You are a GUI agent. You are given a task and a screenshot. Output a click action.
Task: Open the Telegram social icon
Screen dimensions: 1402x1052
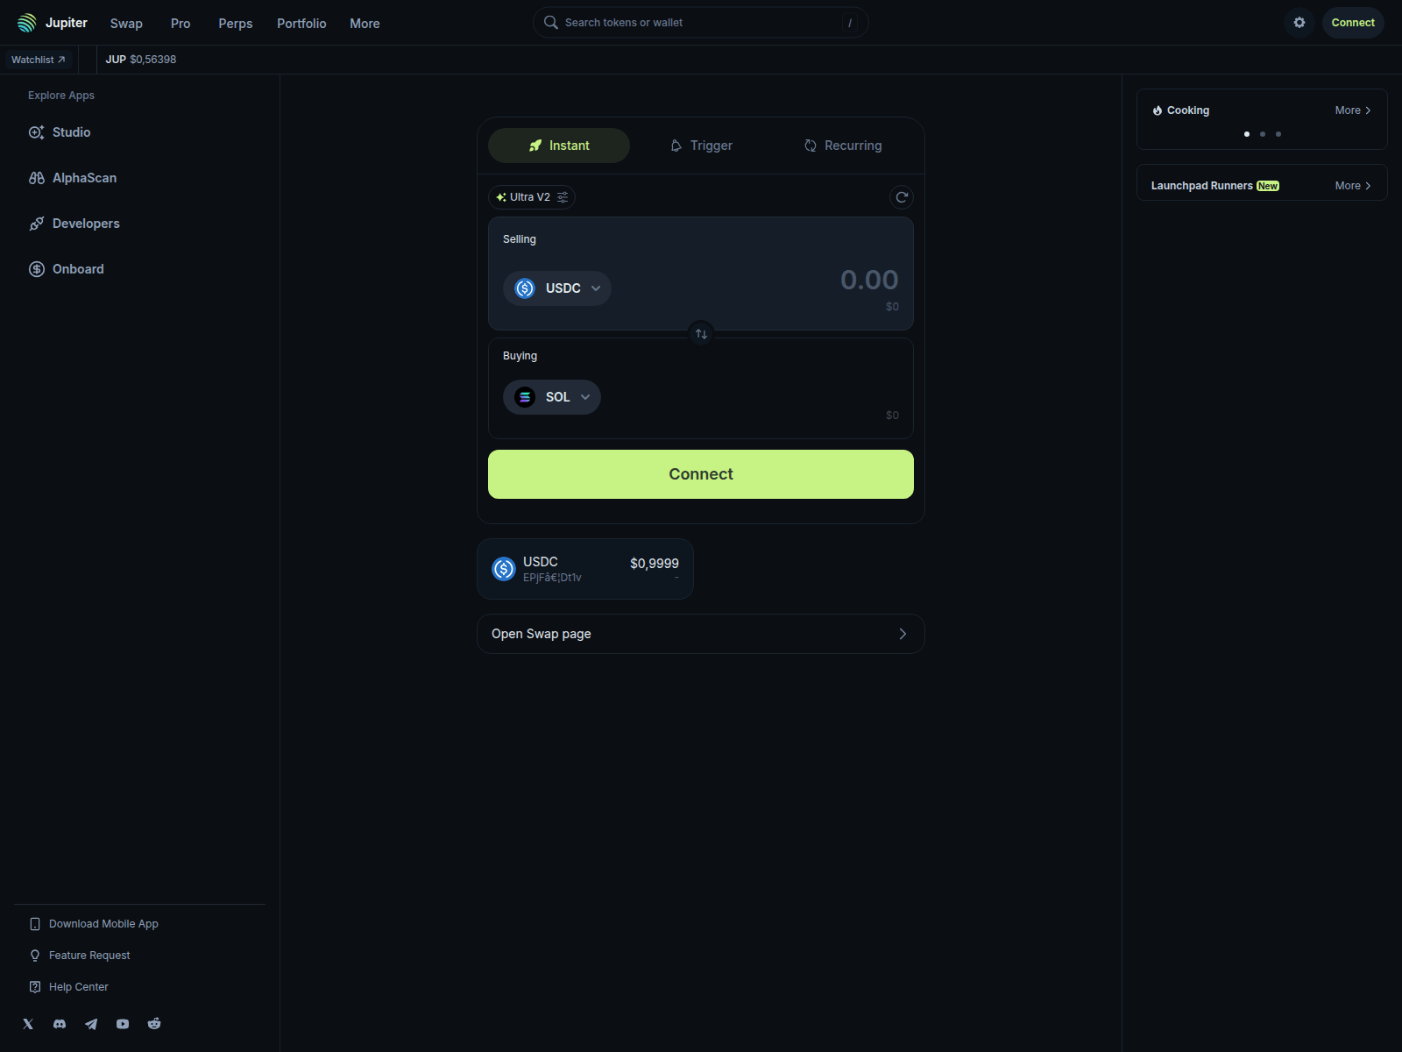[91, 1024]
